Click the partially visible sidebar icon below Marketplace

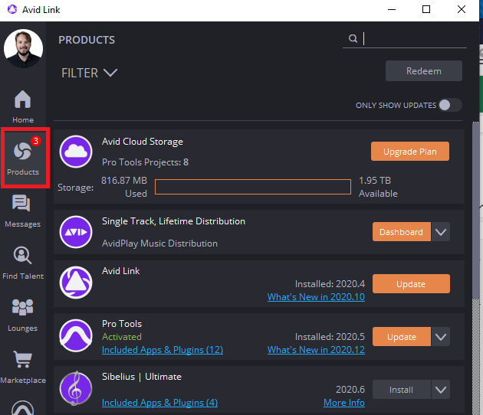22,407
